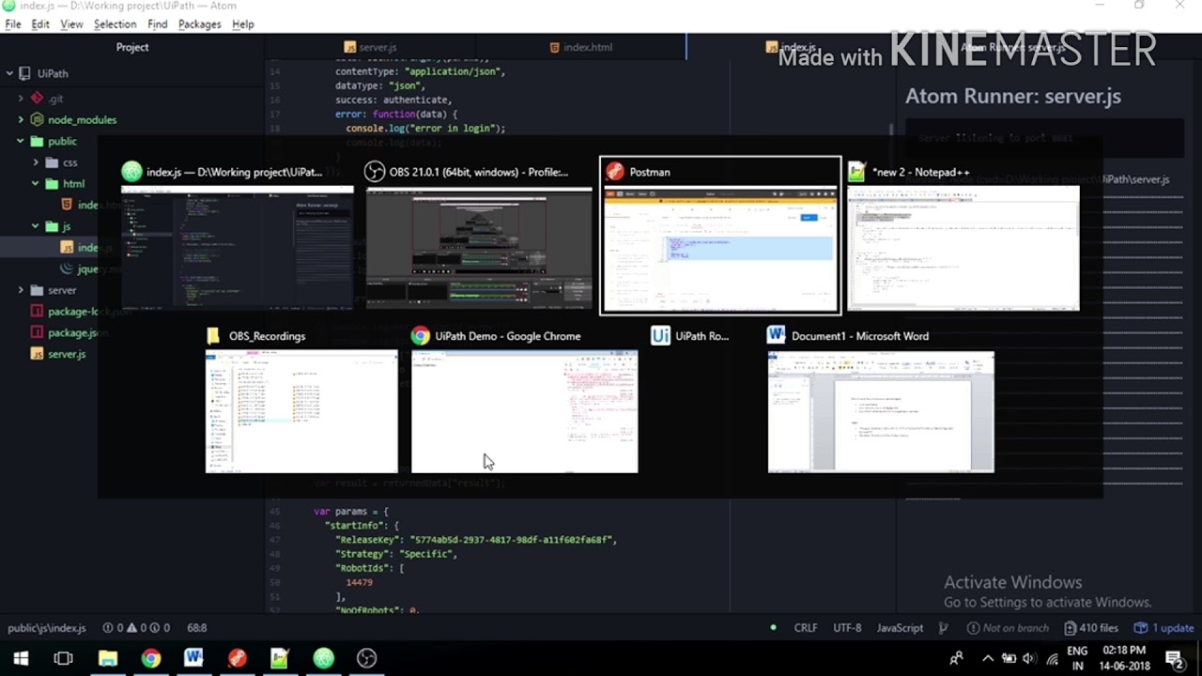The width and height of the screenshot is (1202, 676).
Task: Click the Postman icon in task switcher
Action: 614,172
